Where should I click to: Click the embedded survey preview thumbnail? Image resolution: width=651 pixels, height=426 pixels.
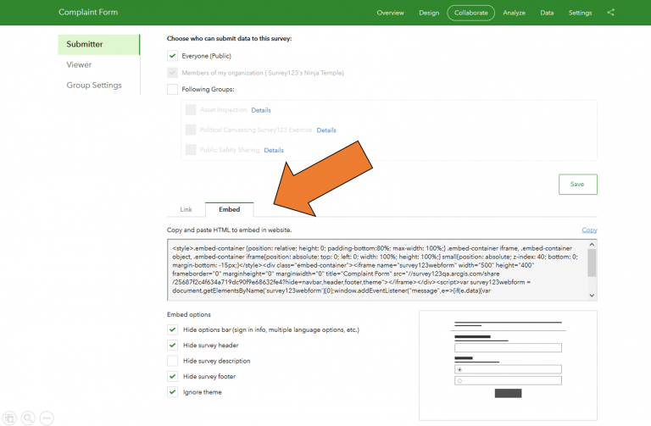[x=508, y=365]
